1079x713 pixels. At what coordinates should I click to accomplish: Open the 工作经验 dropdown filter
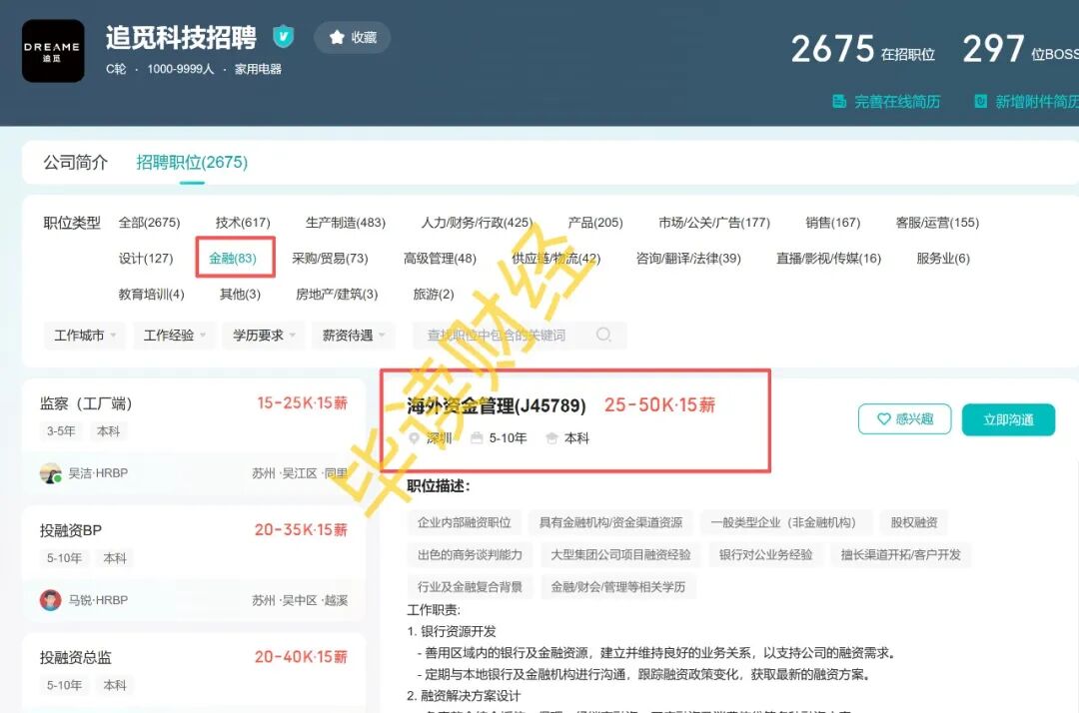click(x=174, y=336)
